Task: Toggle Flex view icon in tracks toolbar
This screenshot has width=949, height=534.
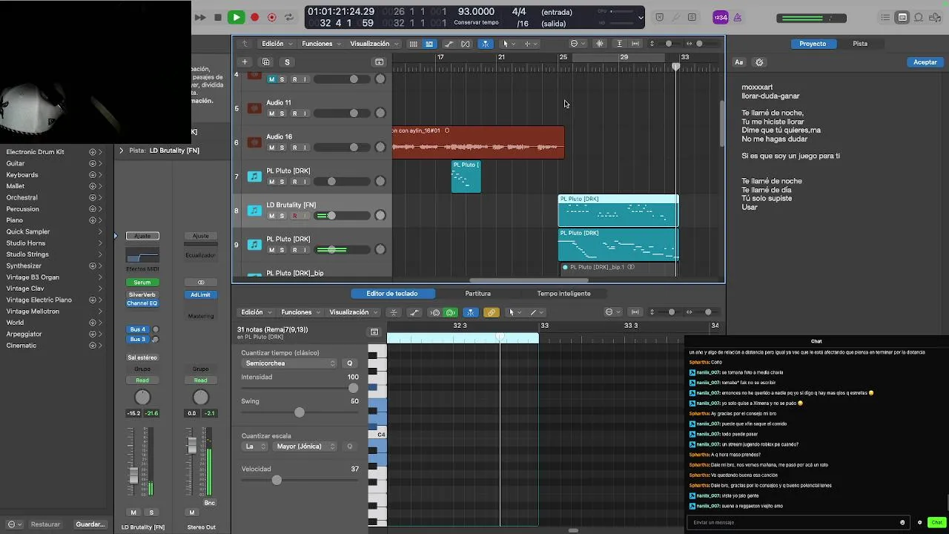Action: pyautogui.click(x=466, y=44)
